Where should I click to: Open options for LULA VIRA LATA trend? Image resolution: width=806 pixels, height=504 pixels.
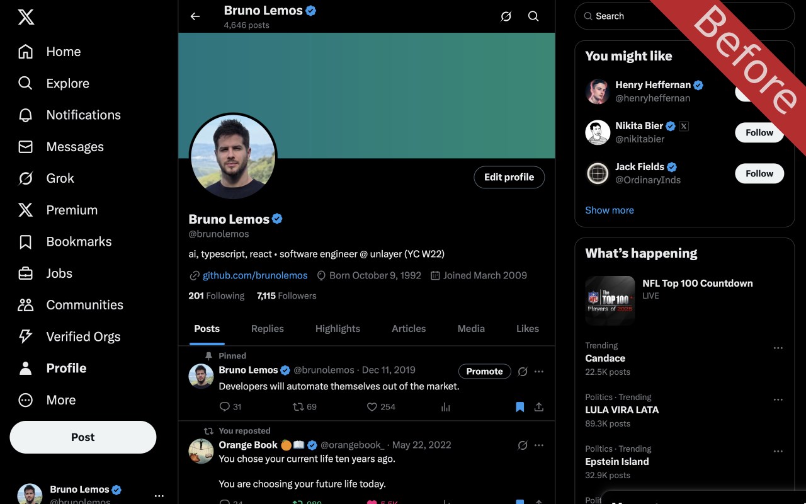[778, 399]
